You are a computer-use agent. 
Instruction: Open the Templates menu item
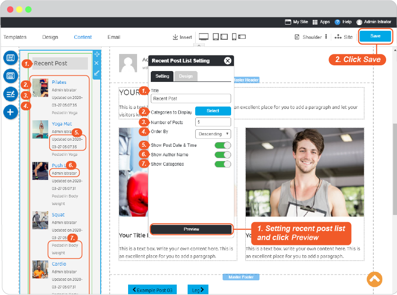[x=15, y=37]
